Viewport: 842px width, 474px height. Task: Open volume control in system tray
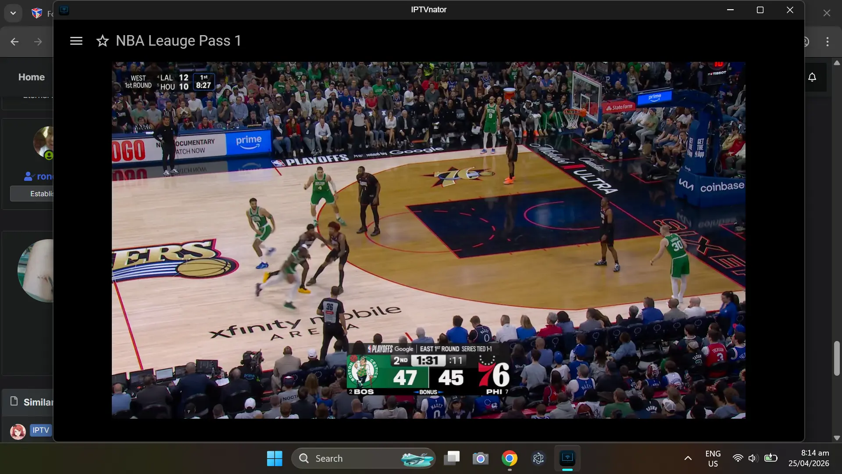(x=753, y=459)
